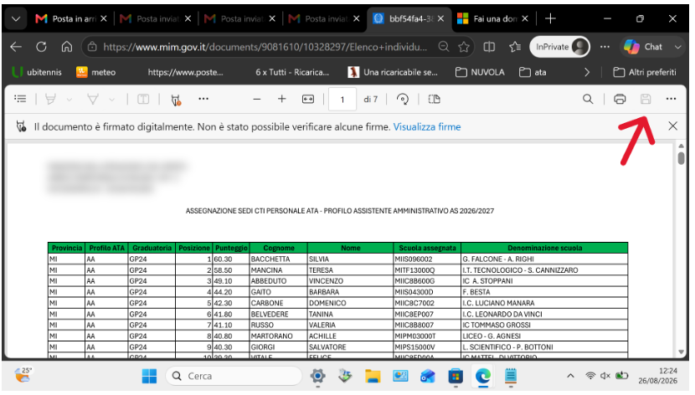The image size is (695, 395).
Task: Toggle split screen view
Action: point(489,47)
